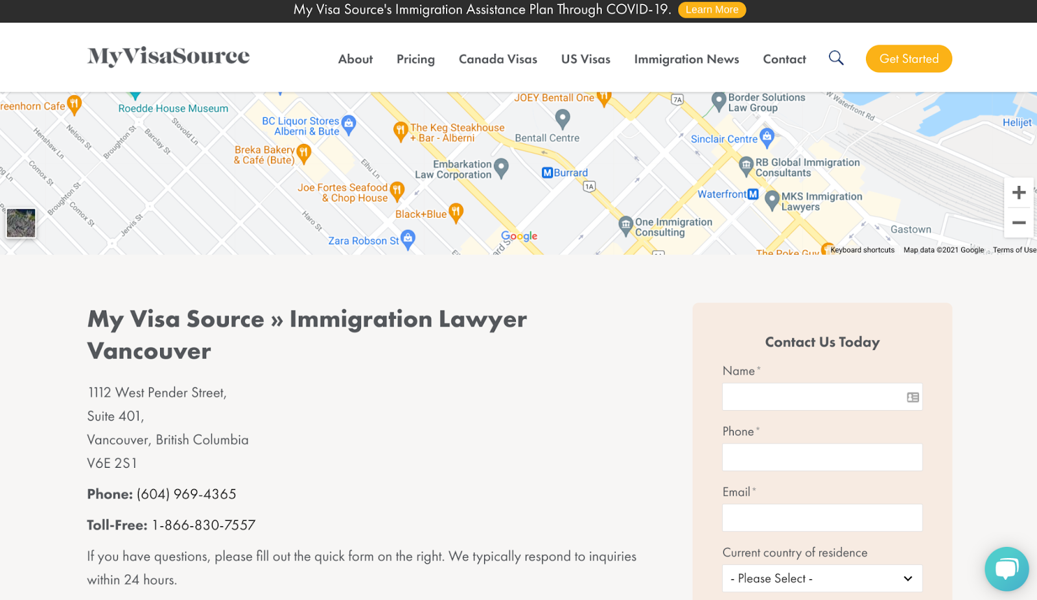1037x600 pixels.
Task: Focus the Email input field
Action: (x=822, y=518)
